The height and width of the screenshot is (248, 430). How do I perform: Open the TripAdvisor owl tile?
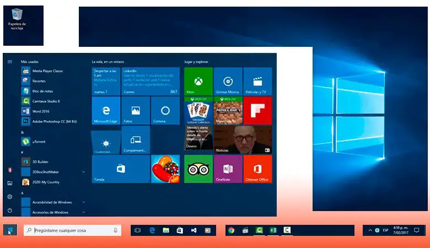click(x=198, y=169)
